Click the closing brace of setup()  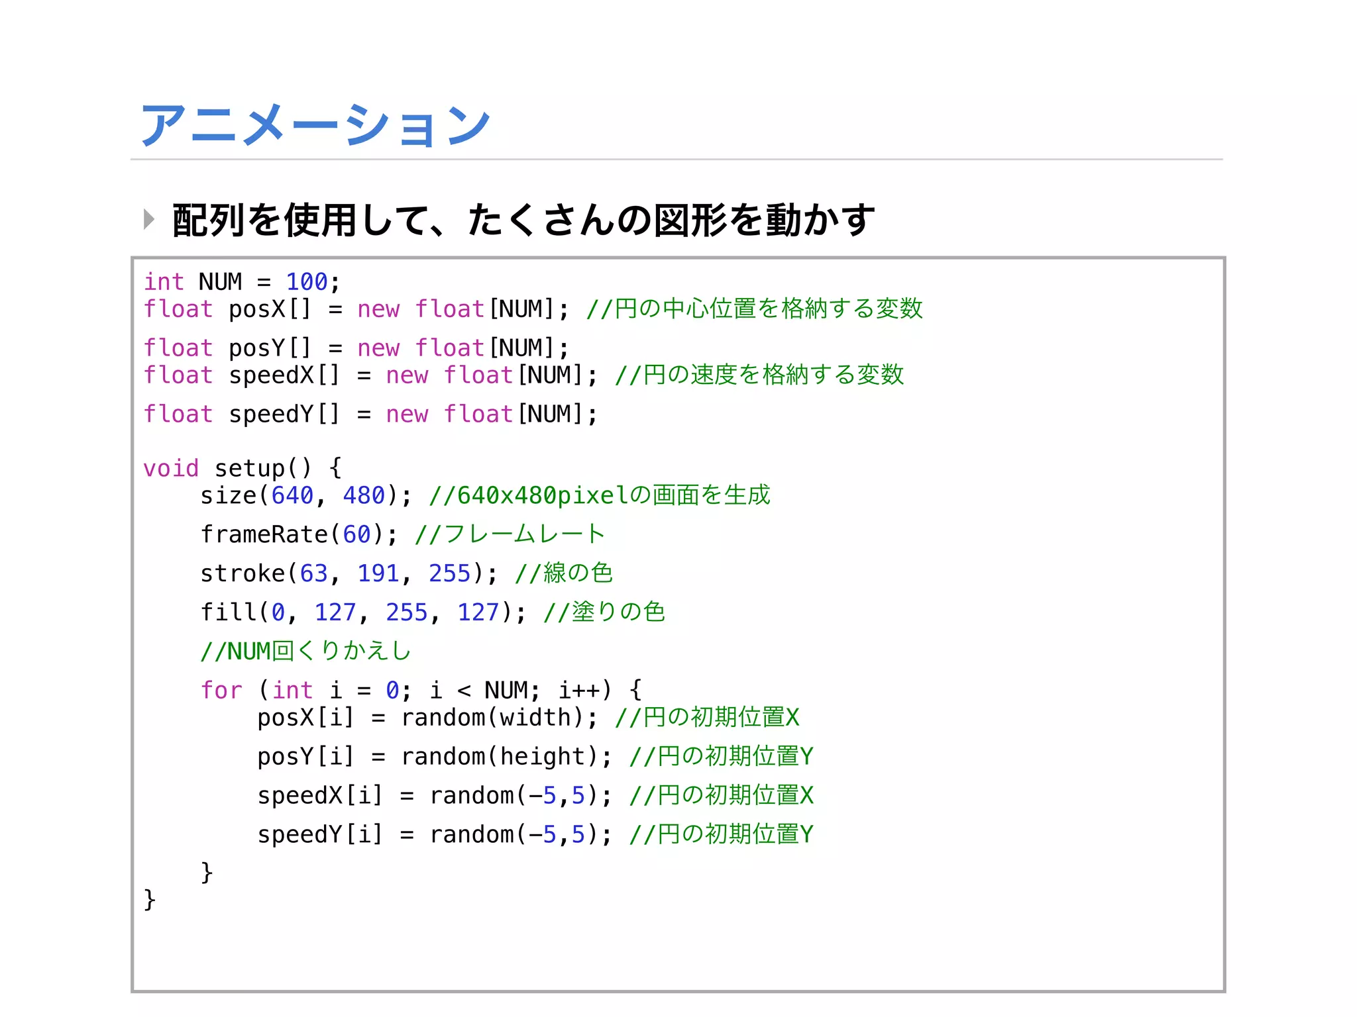[x=150, y=900]
